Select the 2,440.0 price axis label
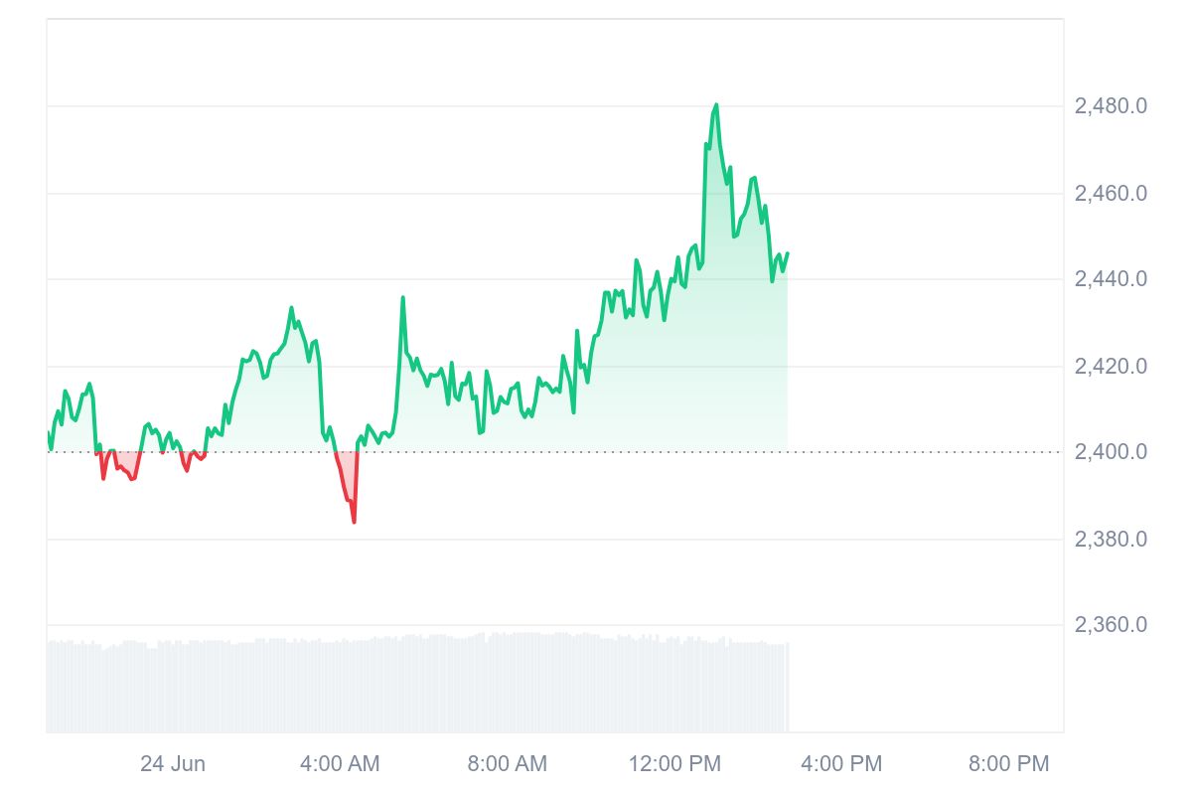Viewport: 1192px width, 795px height. 1111,279
